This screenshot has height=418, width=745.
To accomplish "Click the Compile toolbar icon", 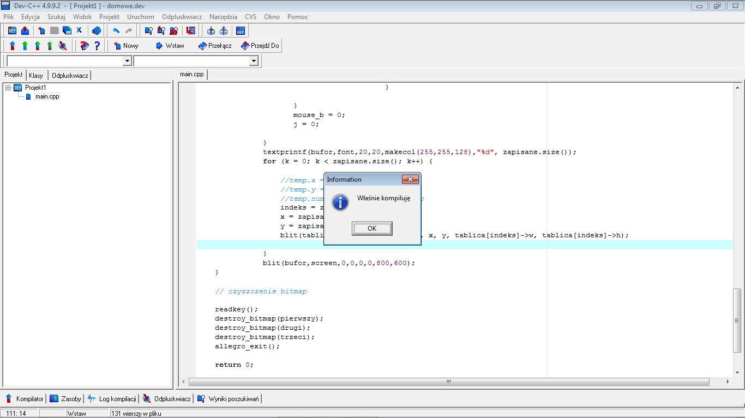I will click(x=12, y=46).
